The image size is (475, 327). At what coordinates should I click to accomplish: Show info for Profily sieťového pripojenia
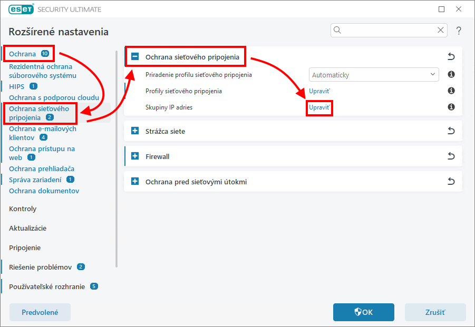coord(451,91)
